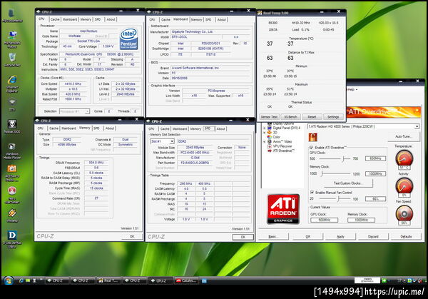Select the VPU Recover icon in the tree
Viewport: 428px width, 299px height.
point(270,146)
